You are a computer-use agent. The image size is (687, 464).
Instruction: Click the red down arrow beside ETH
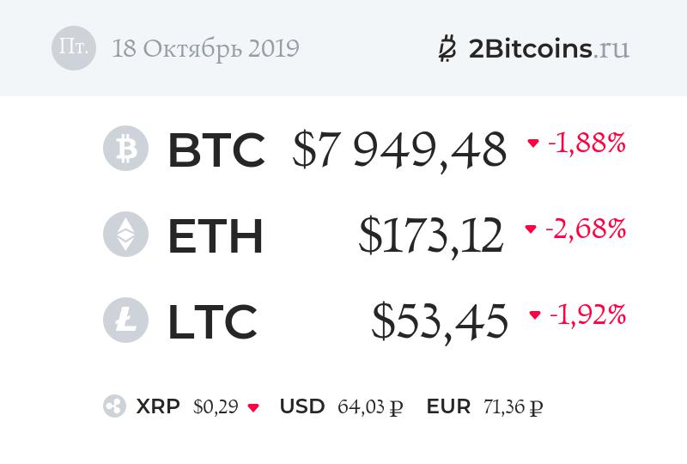click(x=531, y=229)
